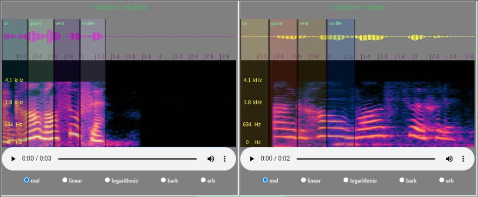
Task: Select mel scale for IA-alloy spectrogram
Action: tap(27, 180)
